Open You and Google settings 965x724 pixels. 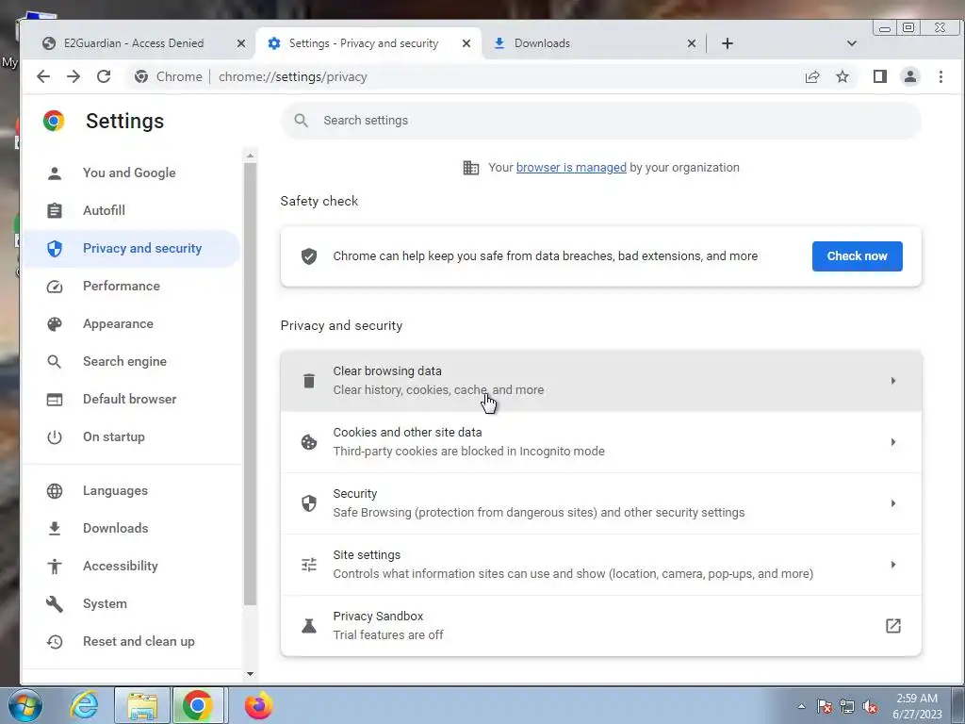click(x=130, y=173)
